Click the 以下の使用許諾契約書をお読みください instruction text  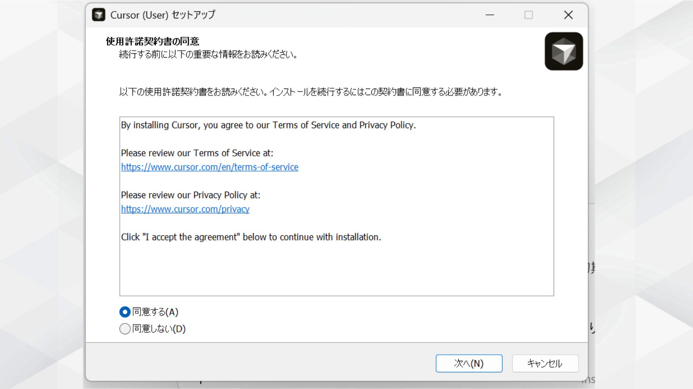(311, 92)
